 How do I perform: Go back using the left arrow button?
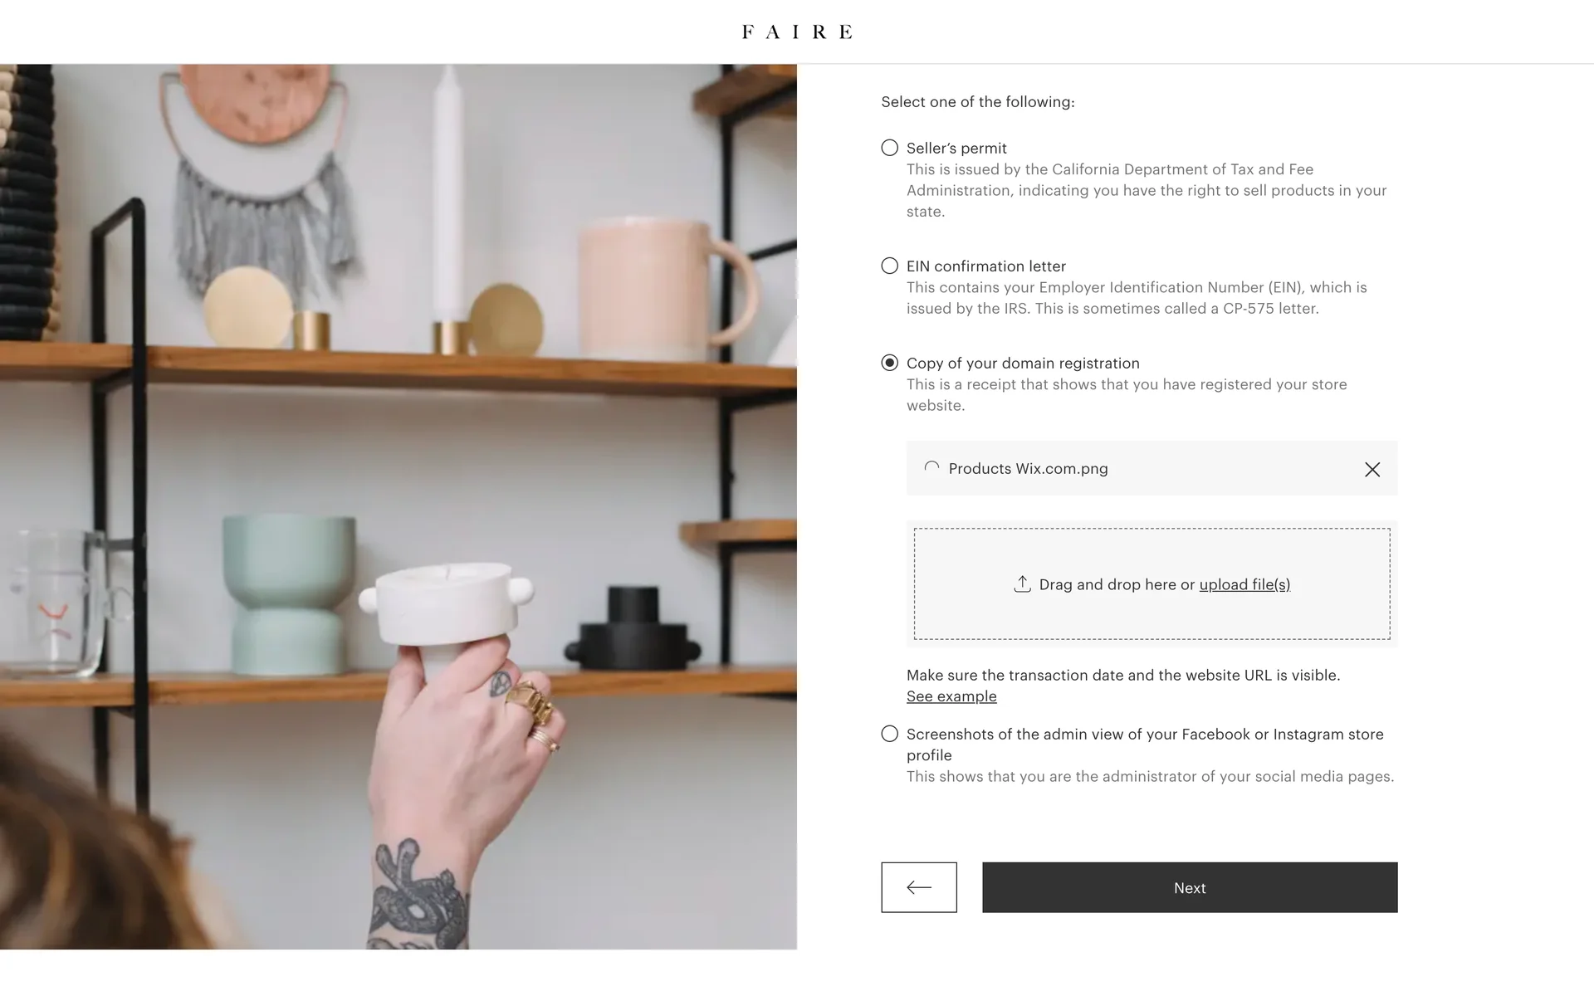pos(919,887)
